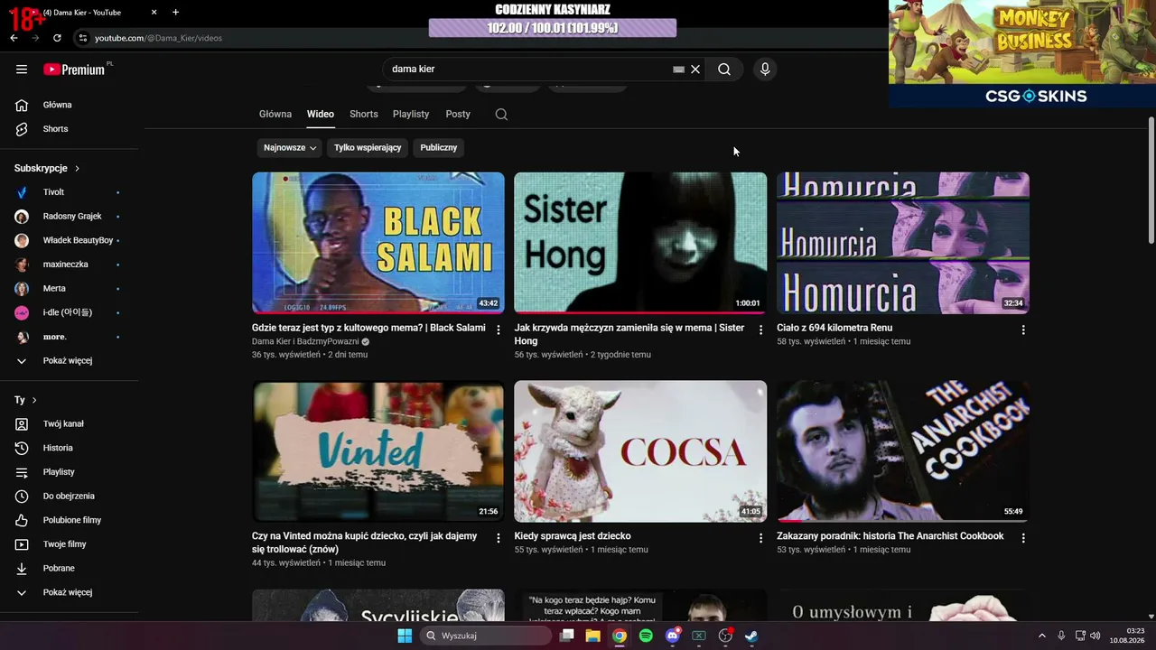Click the search magnifier button
The image size is (1156, 650).
724,70
